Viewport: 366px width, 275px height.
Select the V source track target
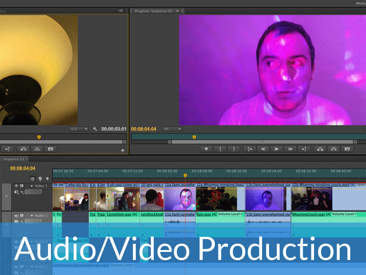(x=6, y=196)
